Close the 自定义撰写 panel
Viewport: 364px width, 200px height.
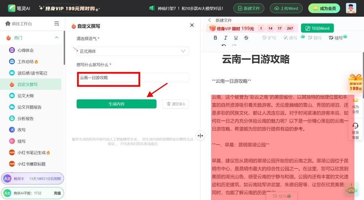tap(192, 25)
